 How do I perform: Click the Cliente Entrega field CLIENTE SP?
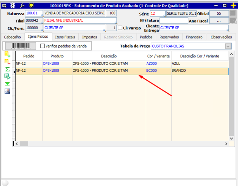(194, 28)
